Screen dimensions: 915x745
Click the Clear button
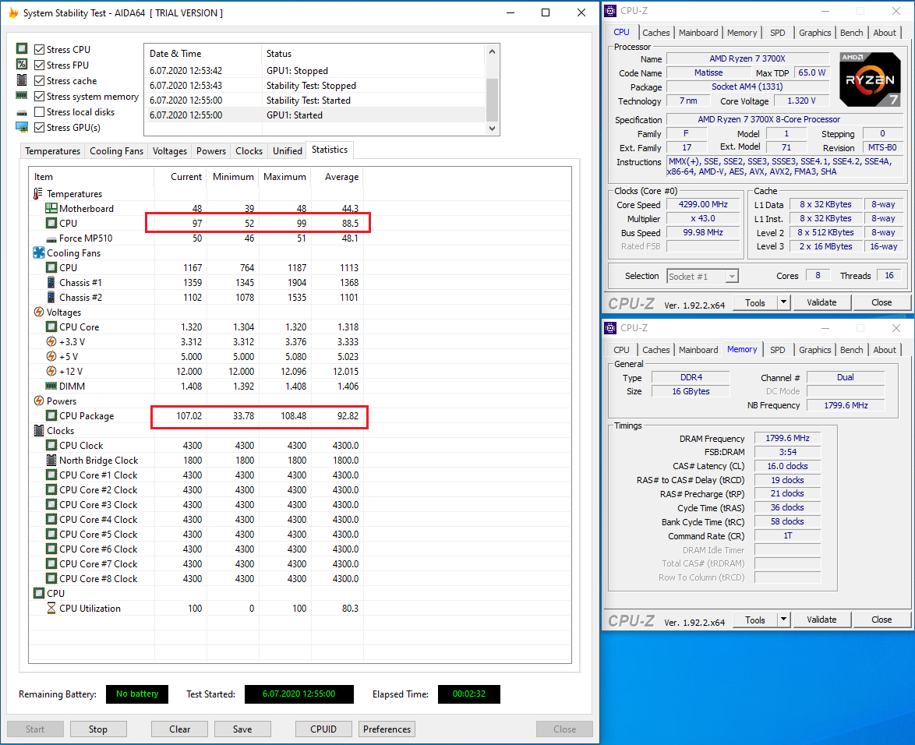coord(180,729)
